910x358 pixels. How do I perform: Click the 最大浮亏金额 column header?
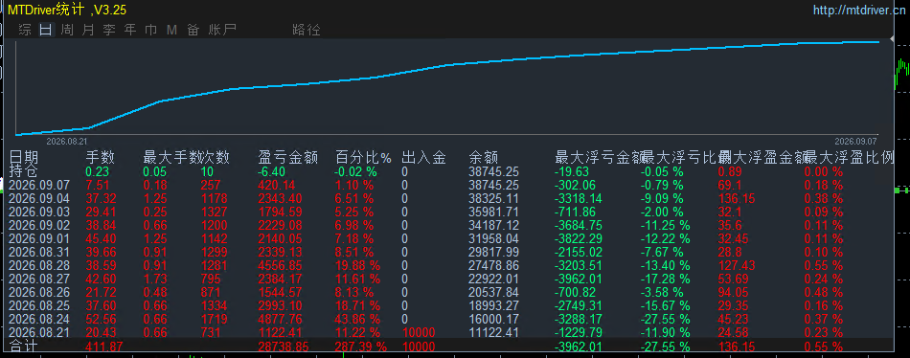pyautogui.click(x=599, y=157)
